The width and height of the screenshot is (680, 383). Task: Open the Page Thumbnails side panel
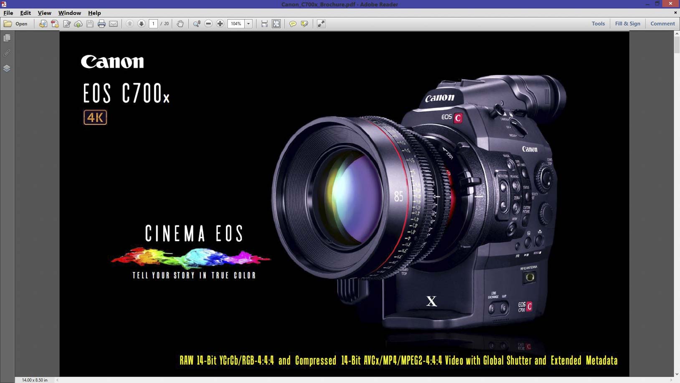pyautogui.click(x=7, y=38)
